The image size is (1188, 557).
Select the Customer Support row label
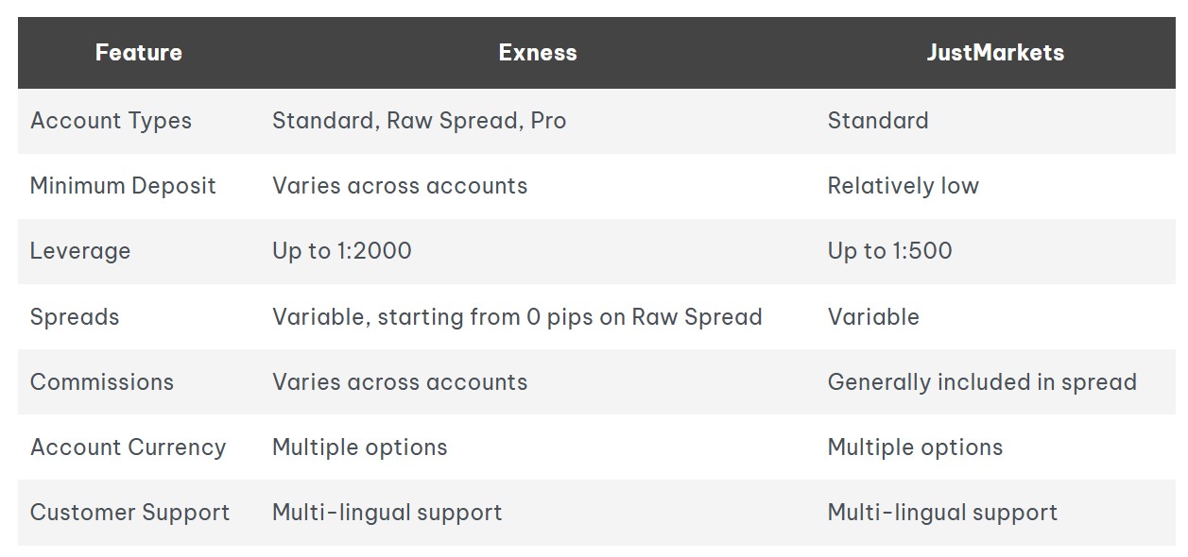(129, 513)
